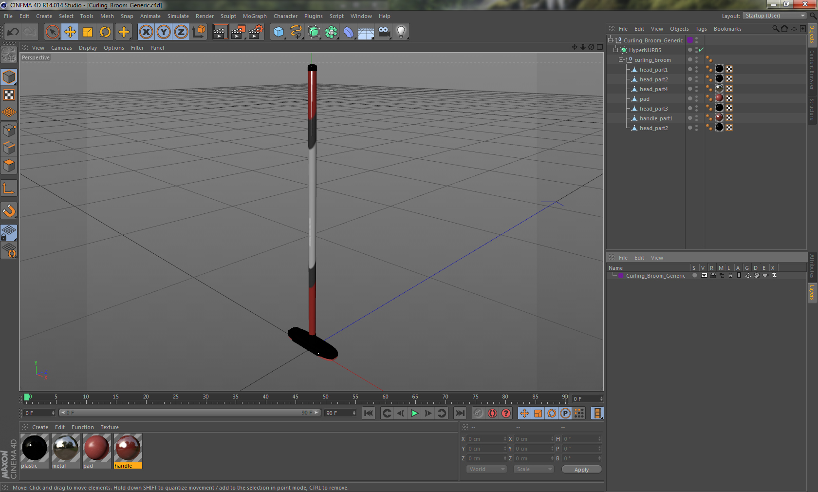The image size is (818, 492).
Task: Click the red material tag on pad
Action: click(719, 98)
